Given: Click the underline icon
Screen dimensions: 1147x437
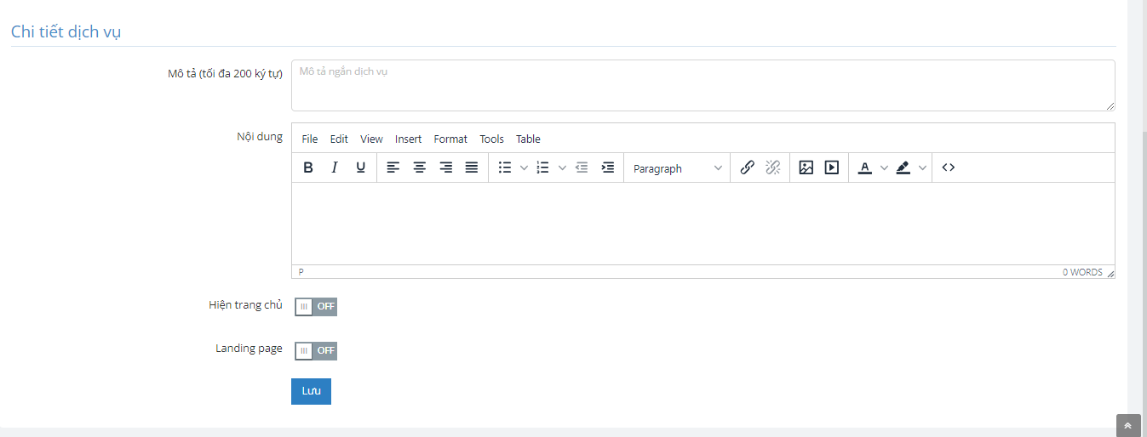Looking at the screenshot, I should point(361,167).
